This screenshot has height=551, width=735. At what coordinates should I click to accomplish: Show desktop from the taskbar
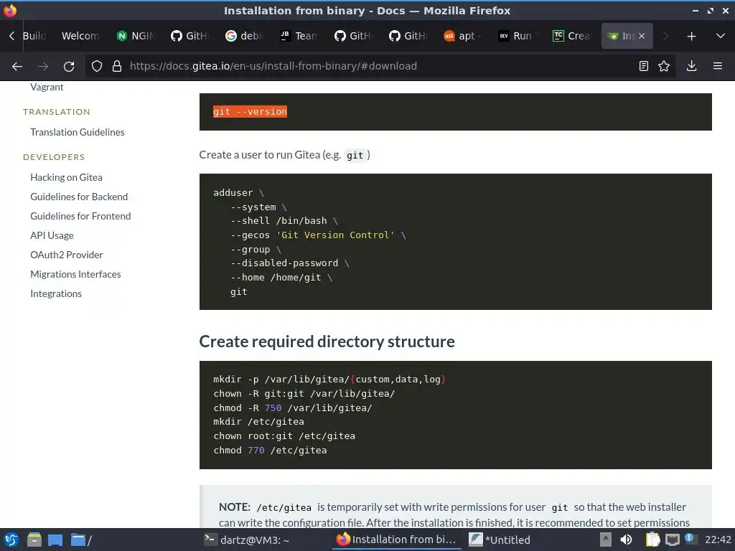tap(55, 540)
